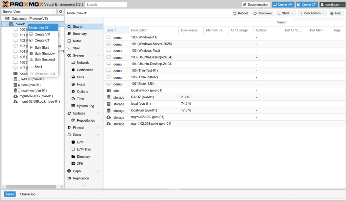Choose Bulk Shutdown from context menu

tap(45, 53)
